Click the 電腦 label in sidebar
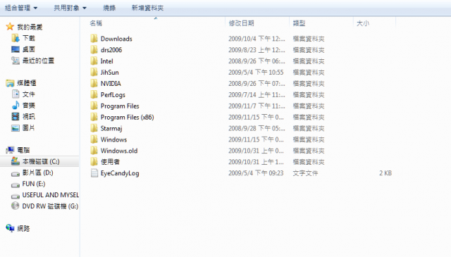The height and width of the screenshot is (257, 451). tap(23, 150)
